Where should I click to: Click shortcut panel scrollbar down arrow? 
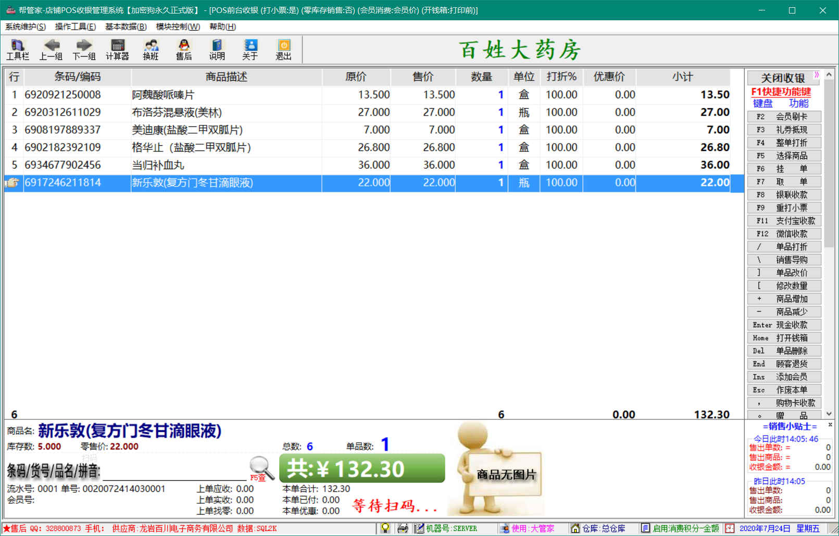[829, 414]
